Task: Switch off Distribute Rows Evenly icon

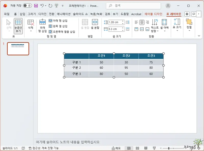Action: tap(128, 22)
